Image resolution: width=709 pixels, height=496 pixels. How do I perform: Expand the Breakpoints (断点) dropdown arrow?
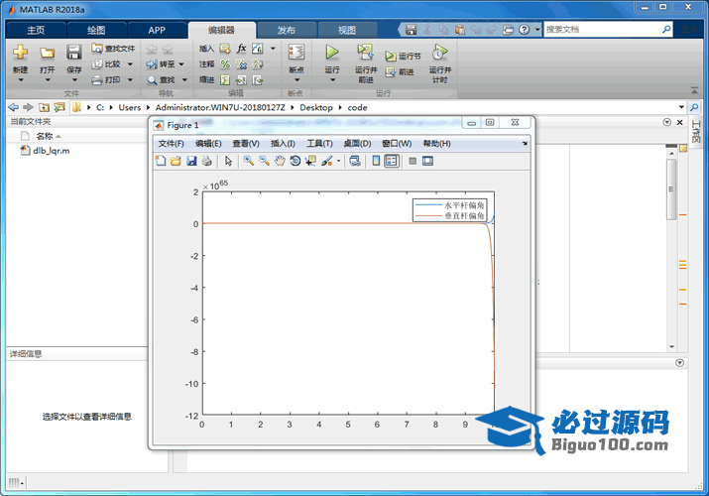(296, 80)
